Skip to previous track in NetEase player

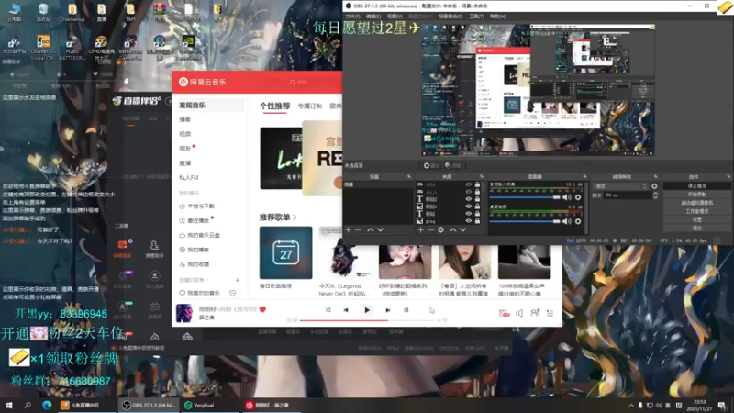coord(346,310)
